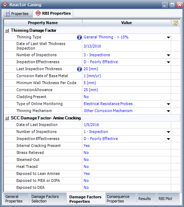
Task: Open the Thinning Type dropdown arrow
Action: click(168, 37)
